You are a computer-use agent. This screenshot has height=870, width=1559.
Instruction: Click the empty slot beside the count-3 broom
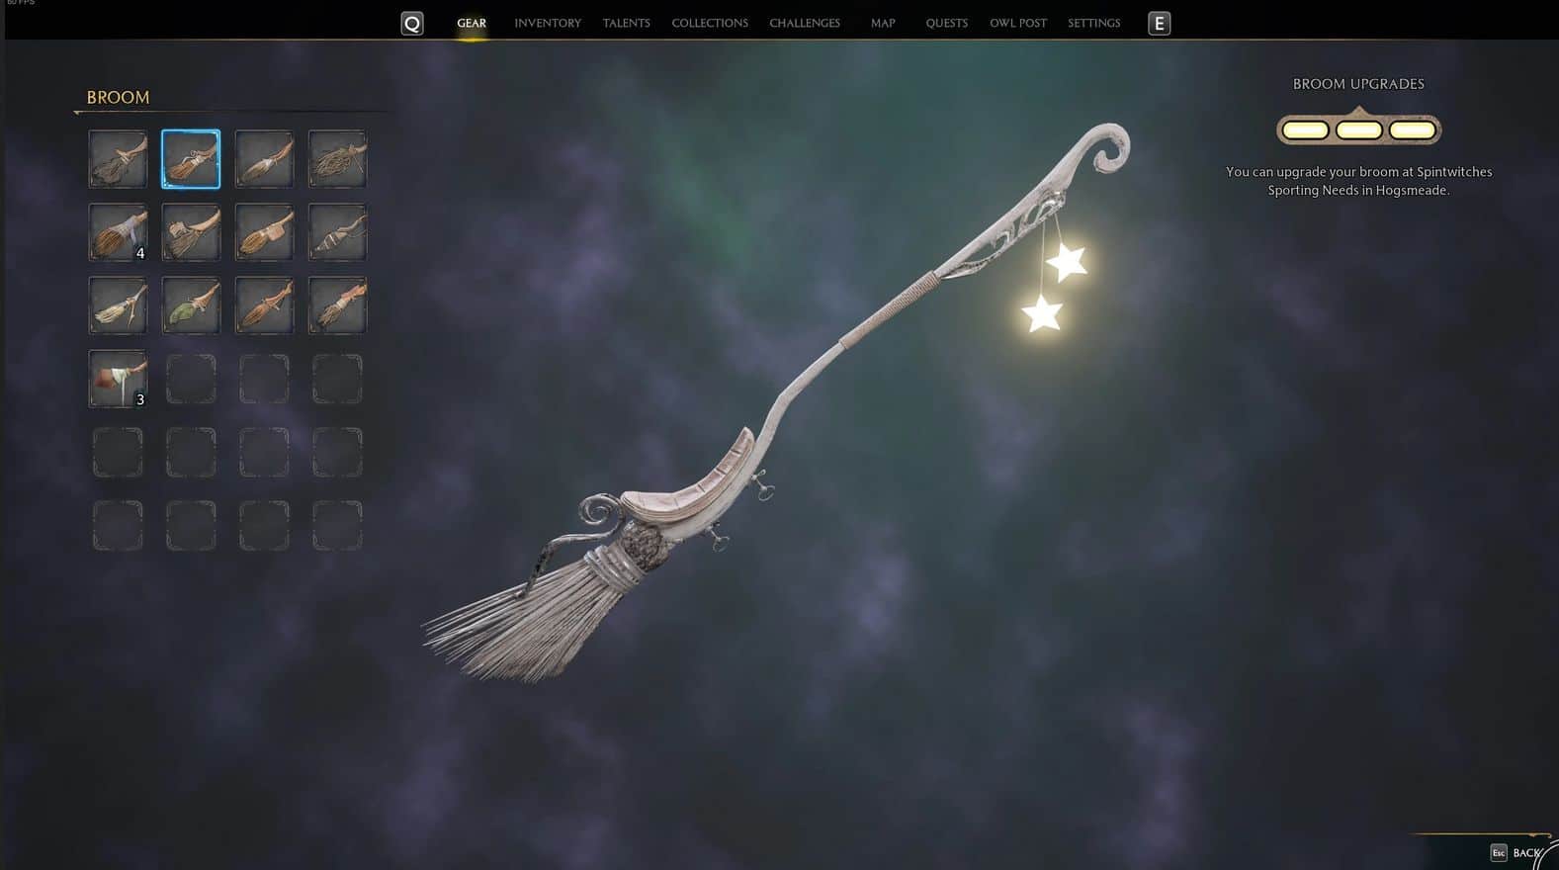point(191,379)
